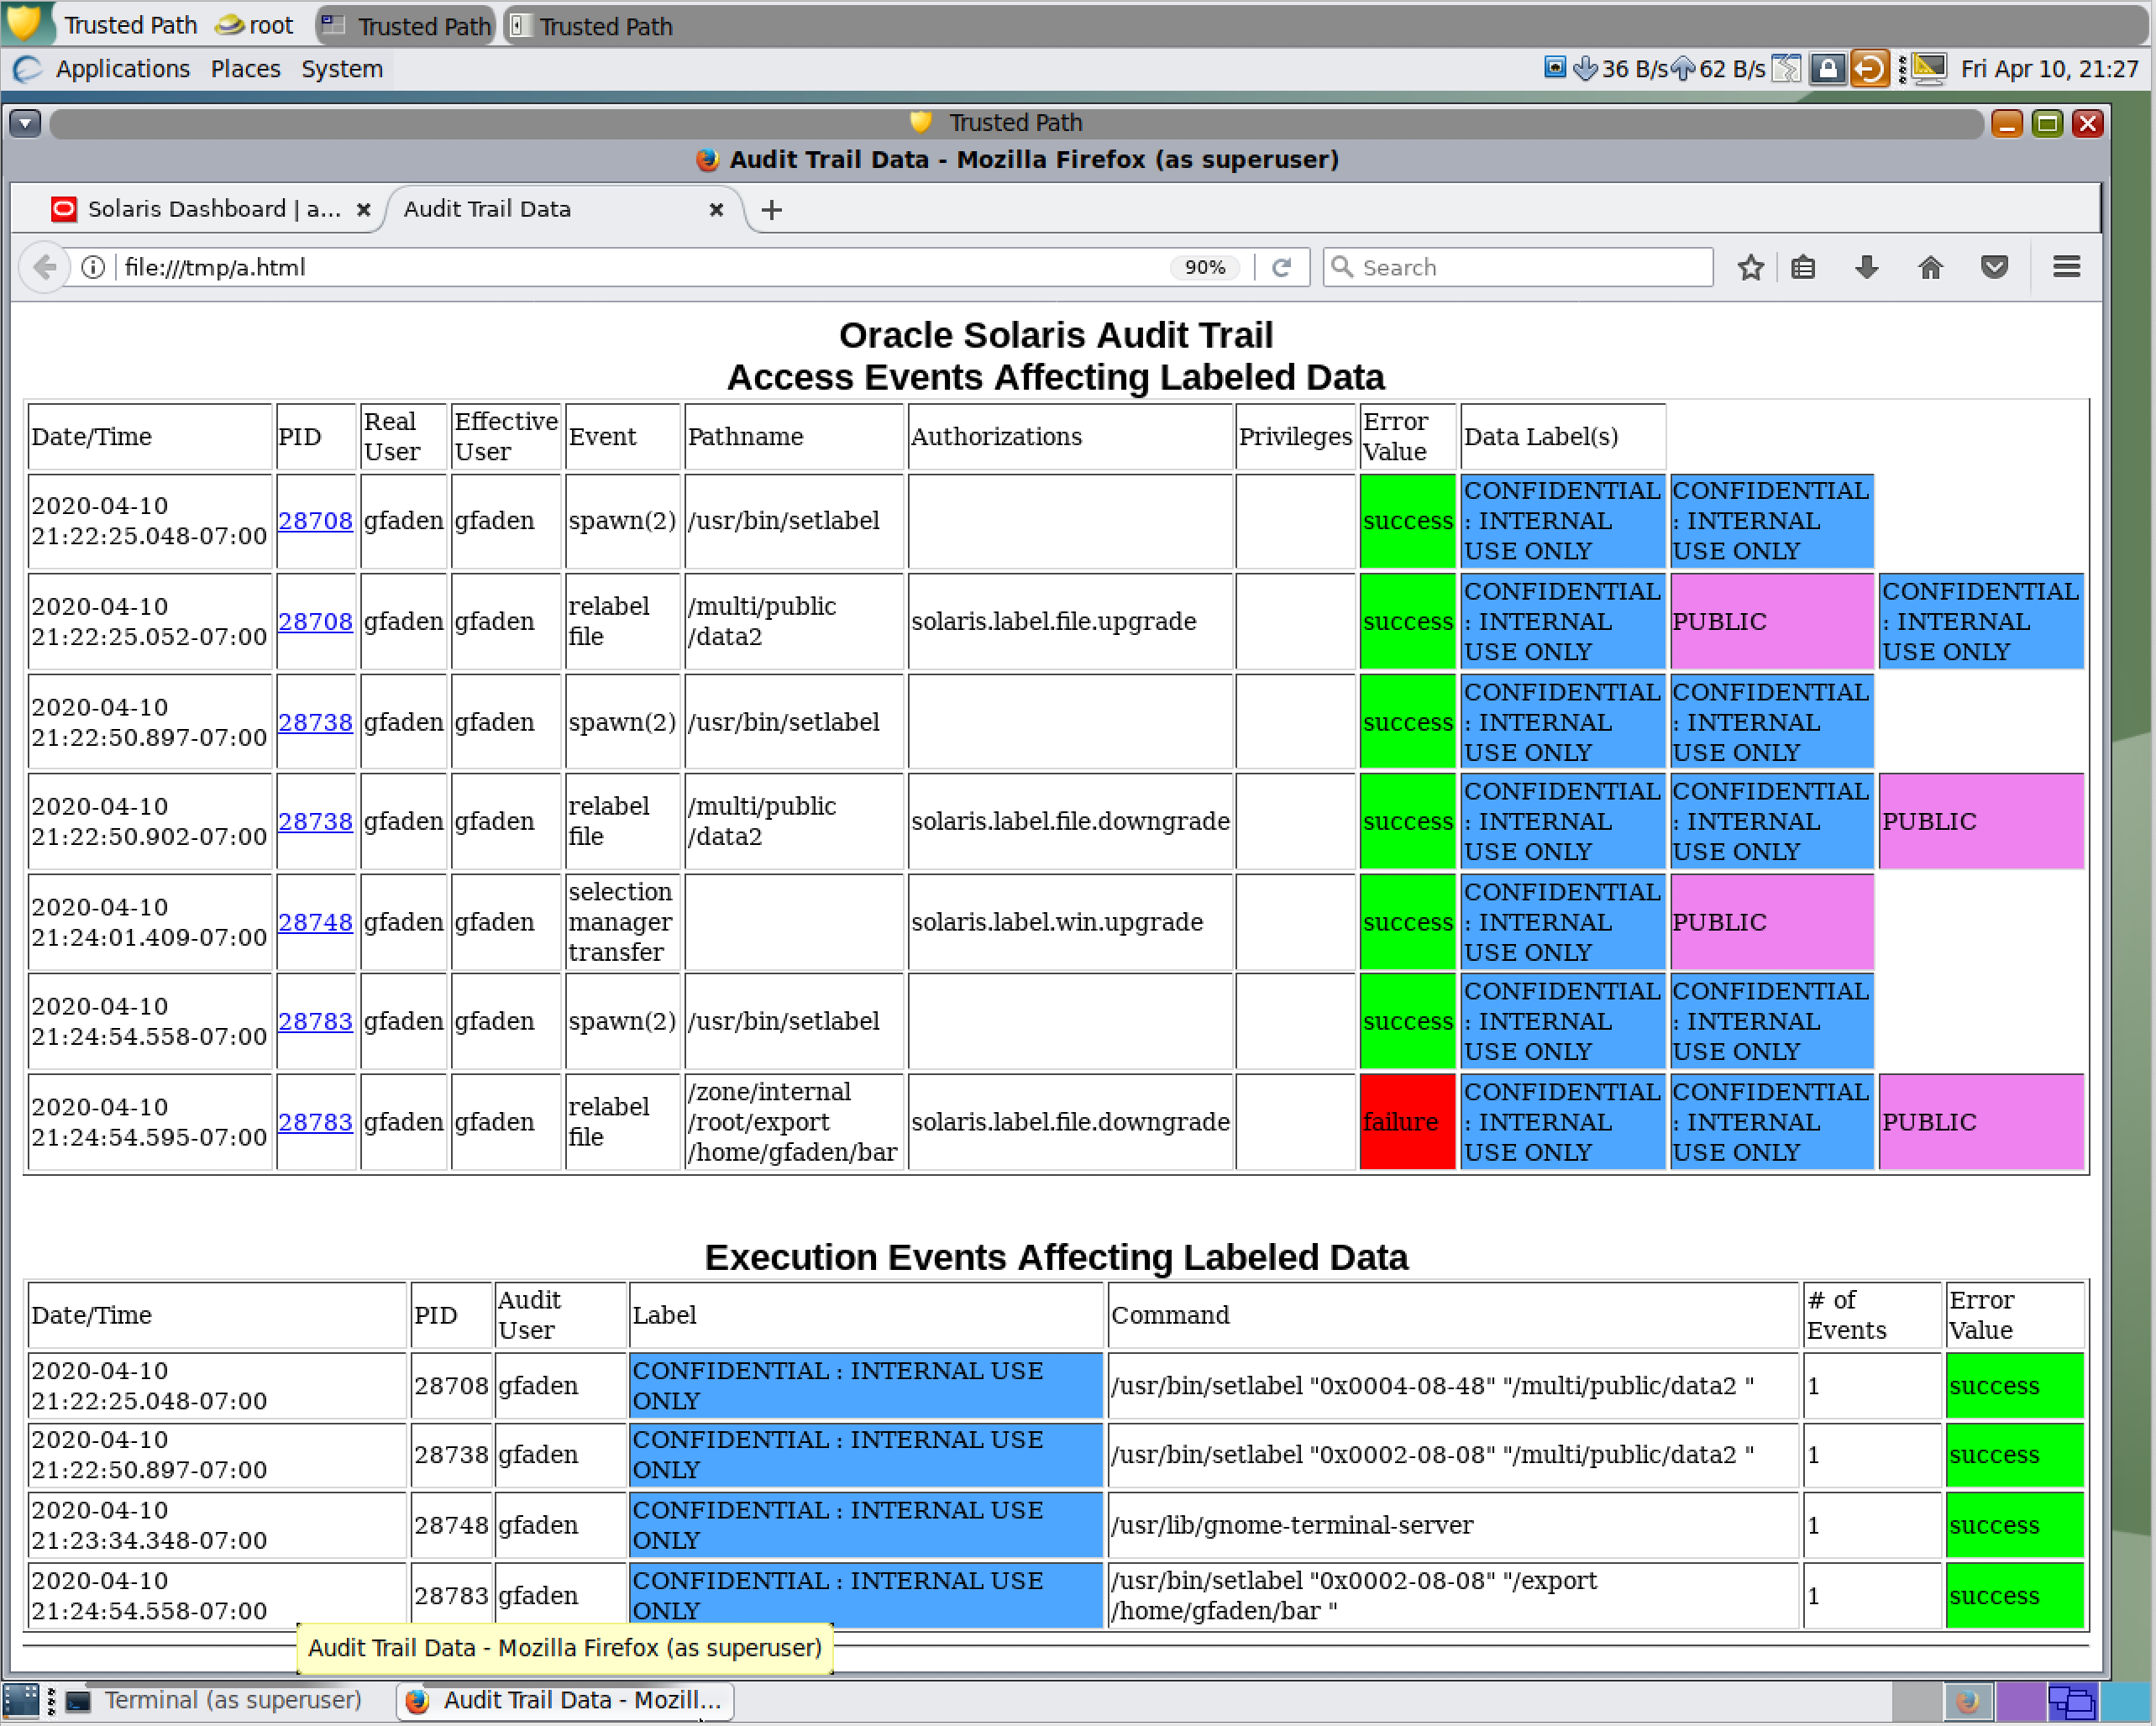The image size is (2156, 1726).
Task: Click the red failure cell
Action: pos(1407,1122)
